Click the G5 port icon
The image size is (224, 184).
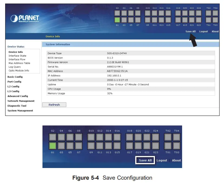coord(131,20)
